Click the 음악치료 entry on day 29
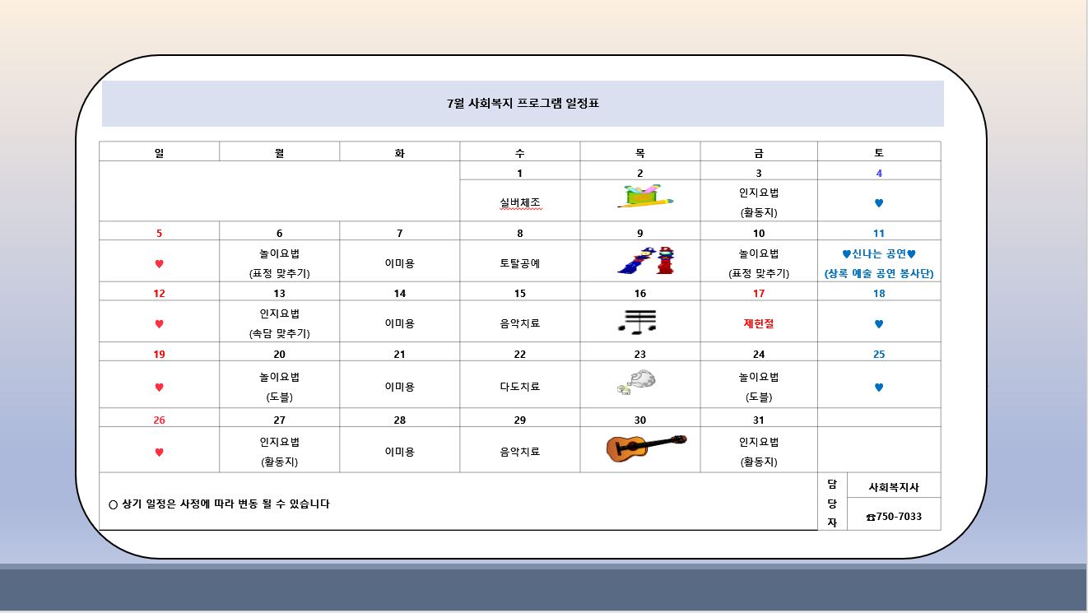This screenshot has height=613, width=1088. click(520, 452)
